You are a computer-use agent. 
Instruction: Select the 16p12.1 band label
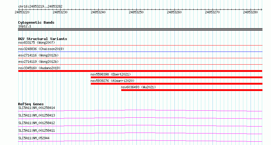tap(25, 26)
